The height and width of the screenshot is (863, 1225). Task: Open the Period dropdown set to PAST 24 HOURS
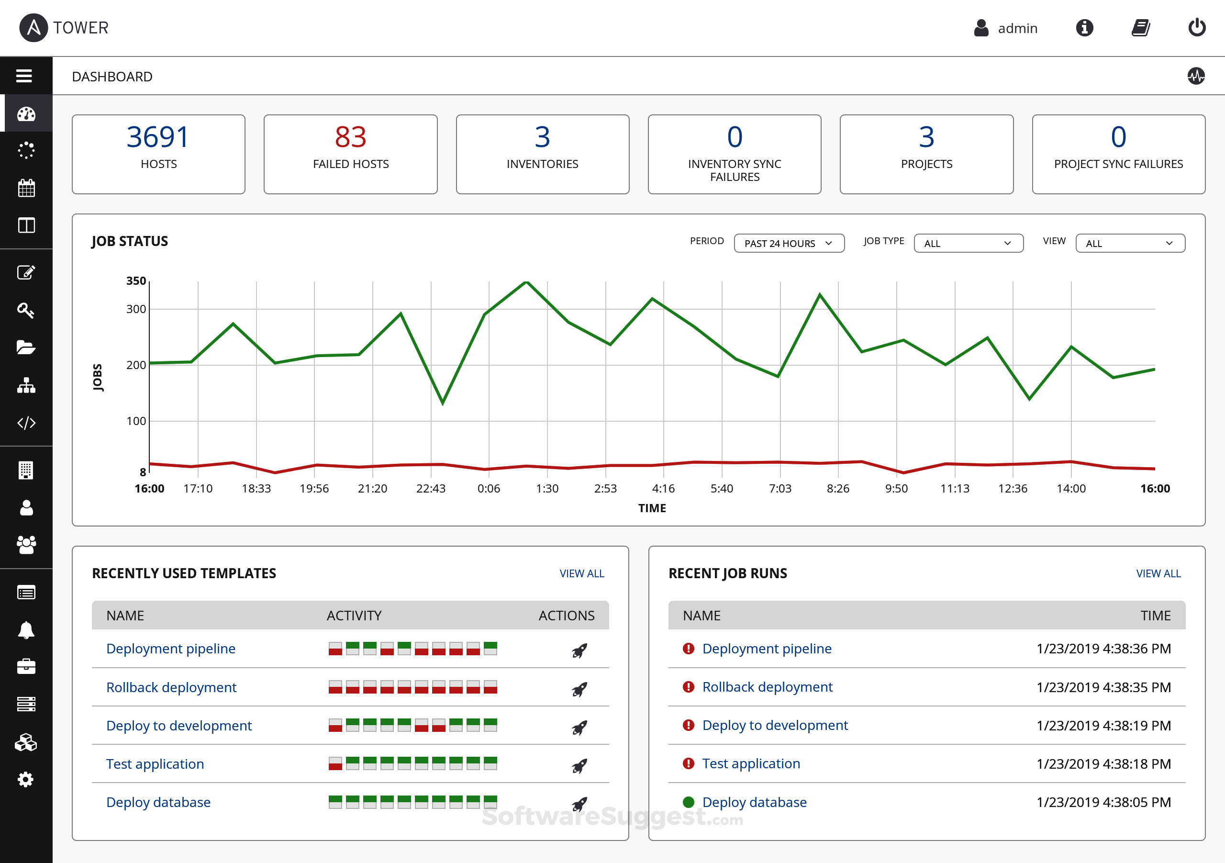tap(789, 243)
